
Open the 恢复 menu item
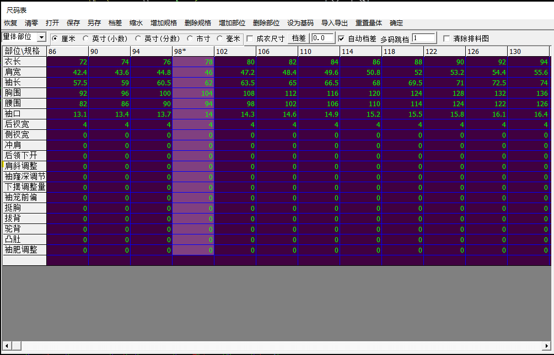10,23
